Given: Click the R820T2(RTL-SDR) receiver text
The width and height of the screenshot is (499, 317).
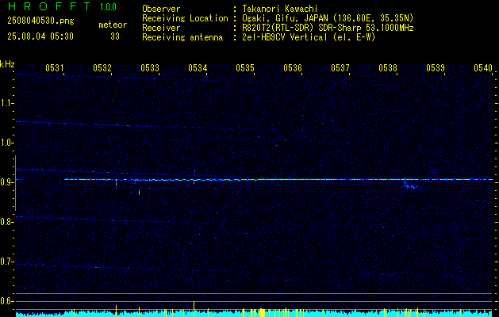Looking at the screenshot, I should pyautogui.click(x=328, y=28).
